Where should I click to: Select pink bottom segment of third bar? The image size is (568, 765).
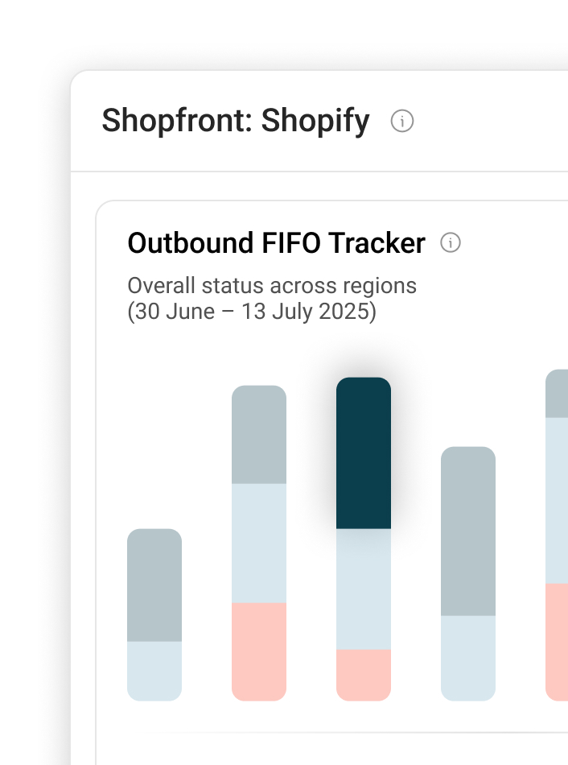click(x=364, y=674)
